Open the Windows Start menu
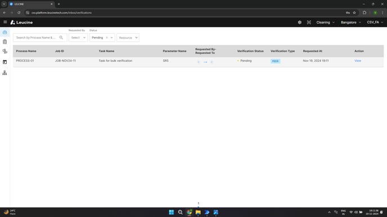Screen dimensions: 387x217 (x=172, y=212)
